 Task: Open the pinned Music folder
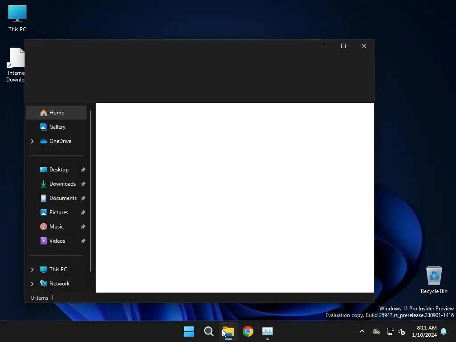point(57,227)
